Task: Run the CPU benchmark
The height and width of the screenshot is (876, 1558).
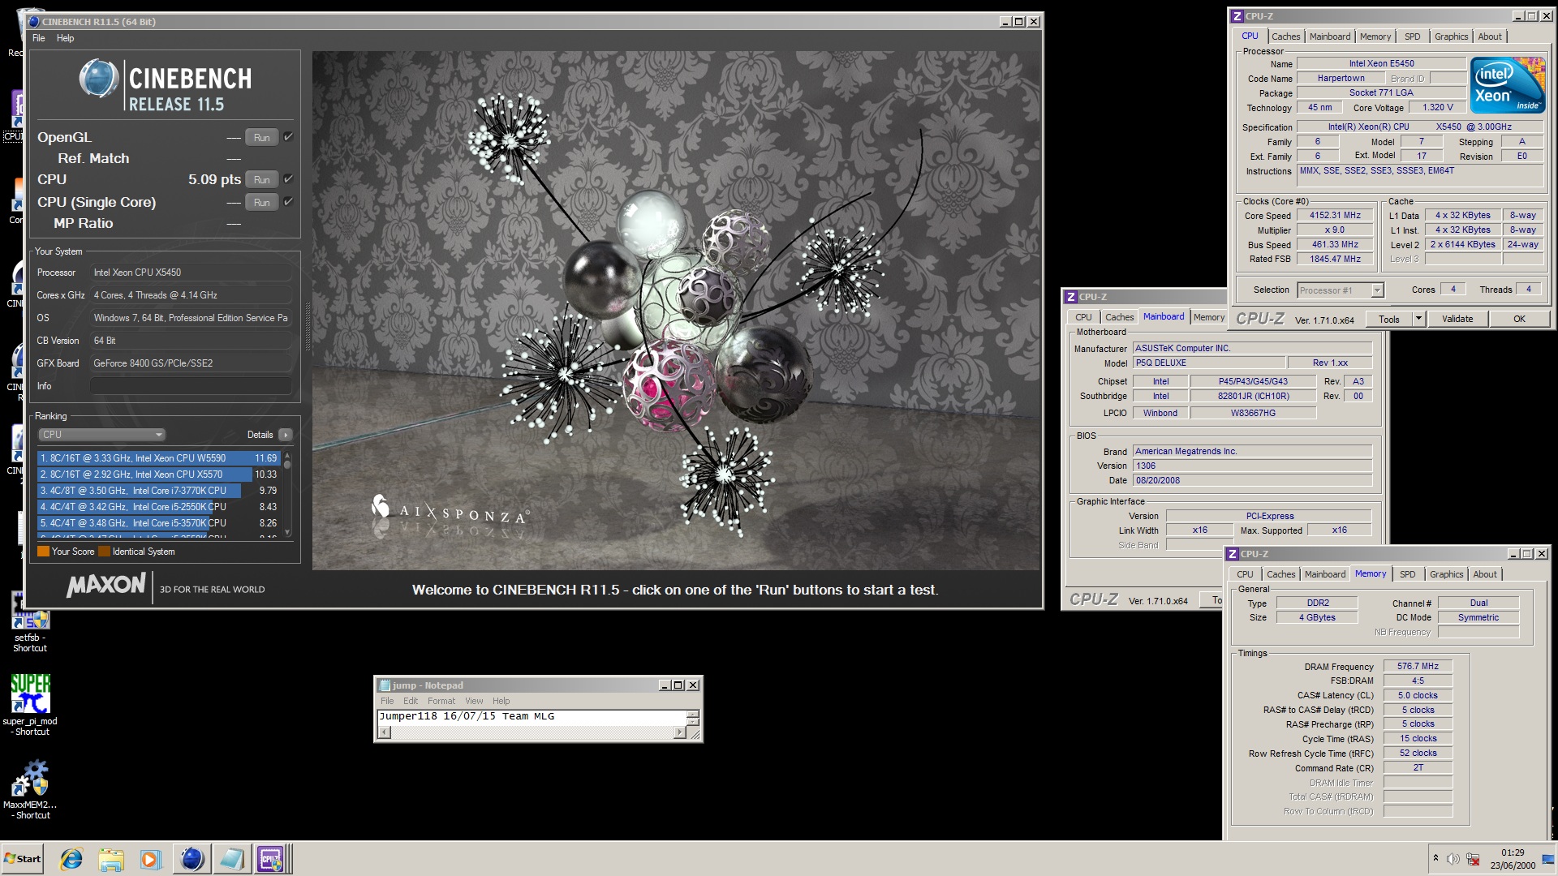Action: point(261,180)
